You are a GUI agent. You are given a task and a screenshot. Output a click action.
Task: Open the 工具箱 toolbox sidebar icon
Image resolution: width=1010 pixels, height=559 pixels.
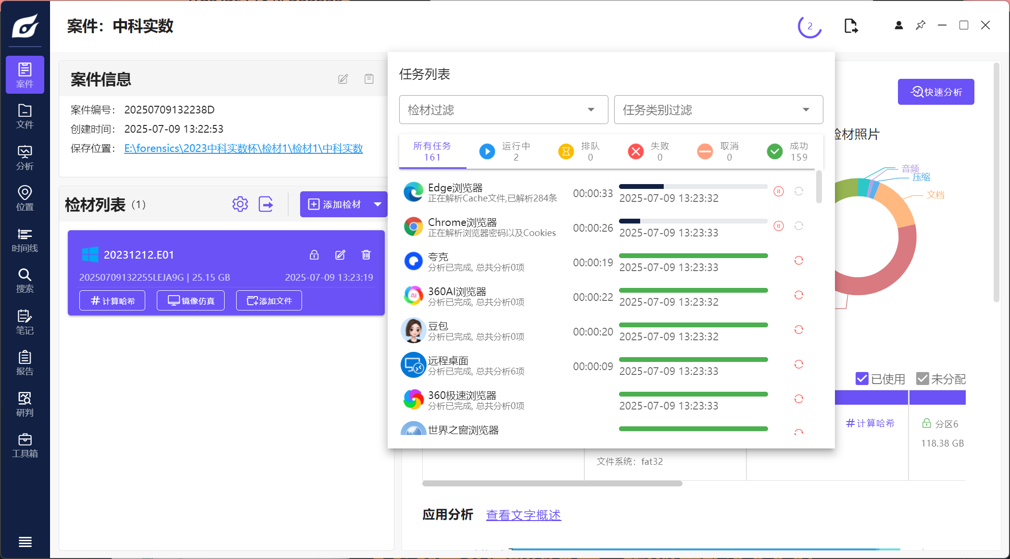click(25, 446)
